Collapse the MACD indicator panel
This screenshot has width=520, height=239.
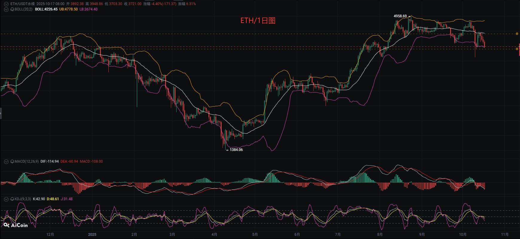tap(6, 161)
